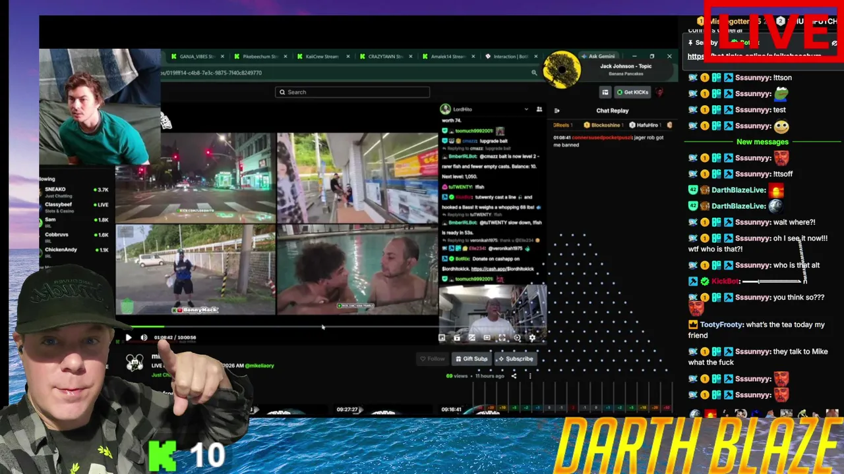844x474 pixels.
Task: Close the KaiiCrew Stream tab
Action: [347, 57]
